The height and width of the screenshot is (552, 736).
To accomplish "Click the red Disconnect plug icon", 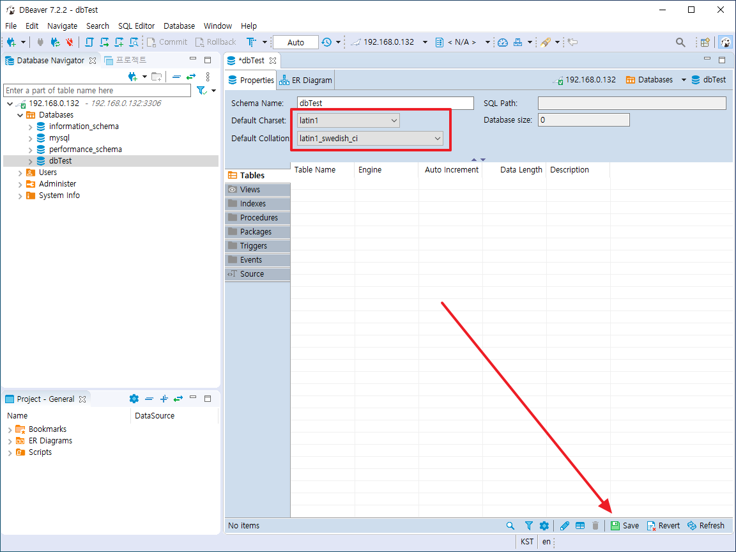I will coord(70,42).
